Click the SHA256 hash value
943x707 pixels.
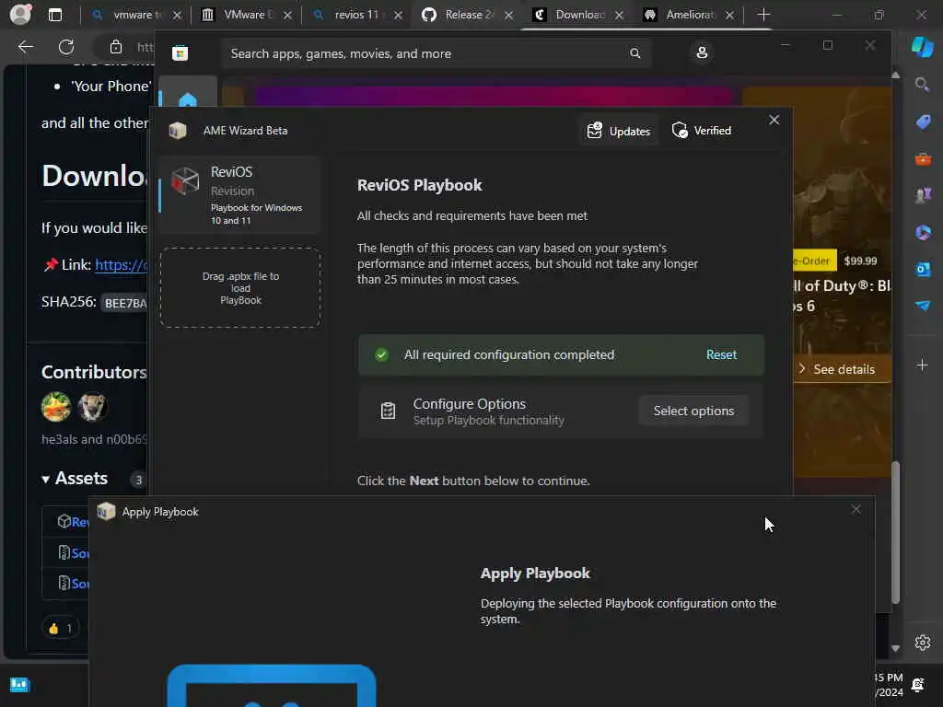(x=125, y=302)
